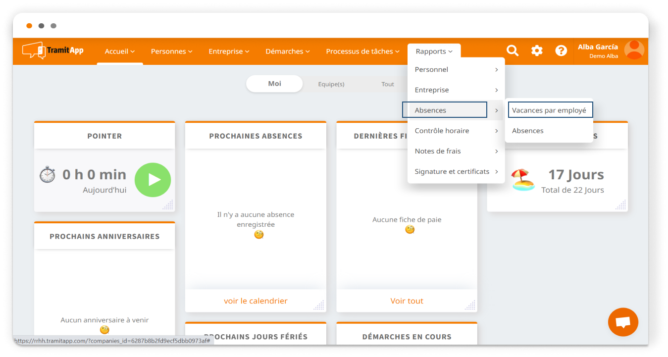This screenshot has height=357, width=668.
Task: Choose Vacances par employé submenu item
Action: point(549,110)
